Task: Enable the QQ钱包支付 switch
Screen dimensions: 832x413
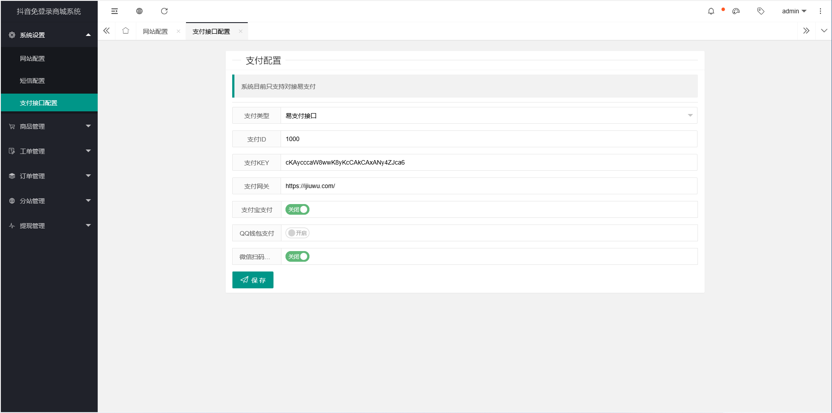Action: pyautogui.click(x=297, y=233)
